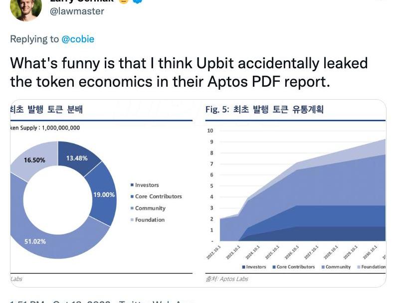Click the 13.48% Investors donut segment
396x303 pixels.
[77, 158]
